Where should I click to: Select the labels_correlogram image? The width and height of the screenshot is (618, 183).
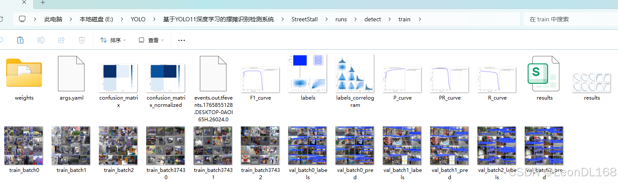click(x=355, y=73)
